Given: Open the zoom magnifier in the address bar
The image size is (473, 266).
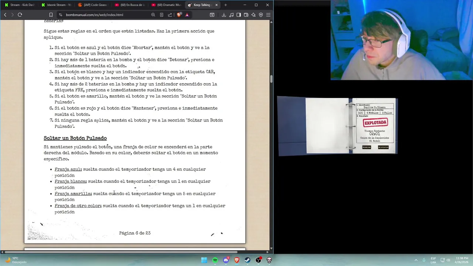Looking at the screenshot, I should point(153,15).
